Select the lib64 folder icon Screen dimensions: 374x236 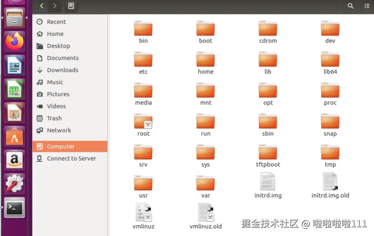(x=330, y=59)
